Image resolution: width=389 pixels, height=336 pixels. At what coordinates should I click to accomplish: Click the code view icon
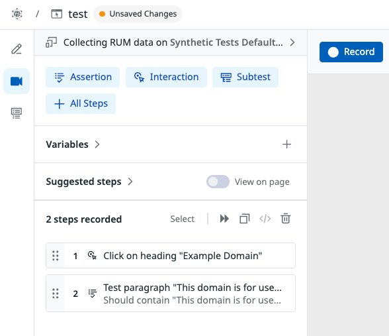pyautogui.click(x=265, y=219)
